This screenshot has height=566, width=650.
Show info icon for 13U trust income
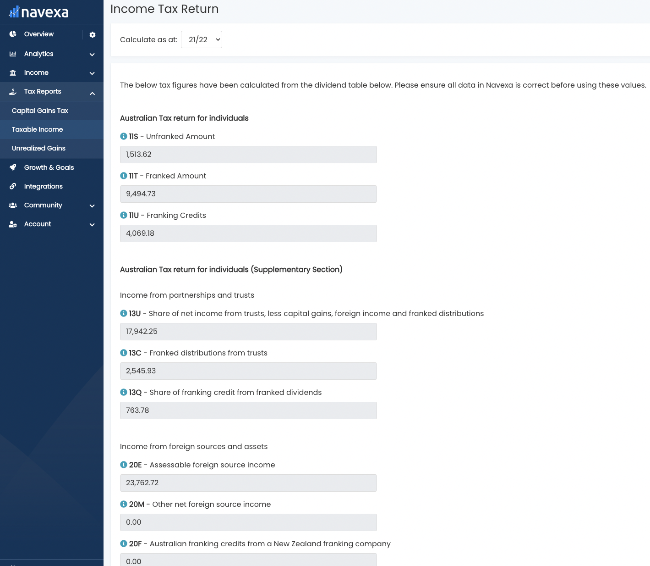pyautogui.click(x=124, y=313)
